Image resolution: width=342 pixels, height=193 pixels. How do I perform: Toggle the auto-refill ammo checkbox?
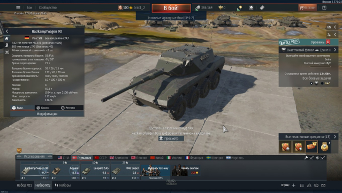point(323,158)
